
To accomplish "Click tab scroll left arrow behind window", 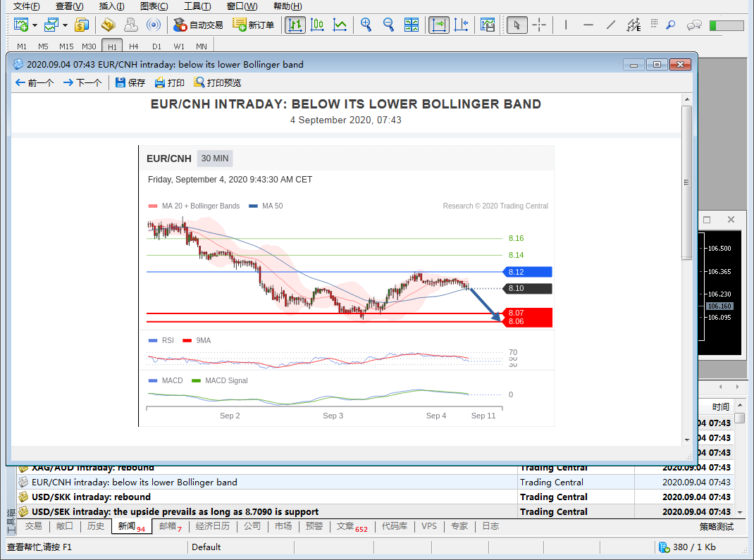I will pyautogui.click(x=720, y=387).
